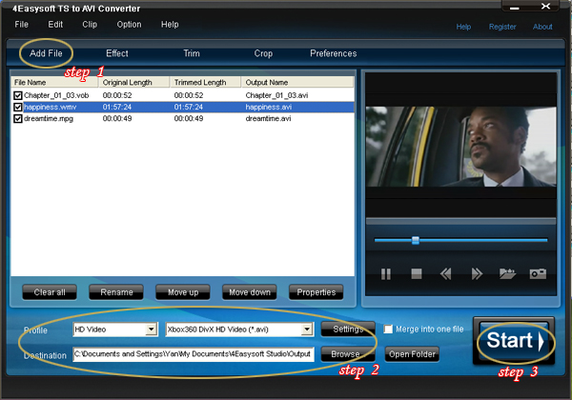This screenshot has height=400, width=572.
Task: Open Preferences from the toolbar
Action: [x=334, y=53]
